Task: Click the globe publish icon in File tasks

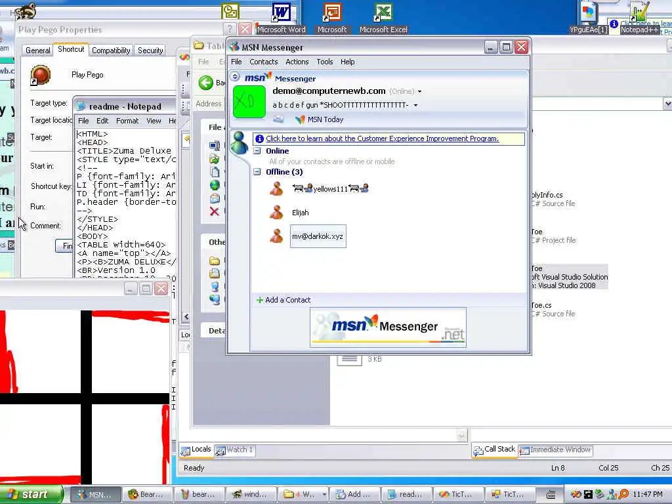Action: [x=215, y=185]
